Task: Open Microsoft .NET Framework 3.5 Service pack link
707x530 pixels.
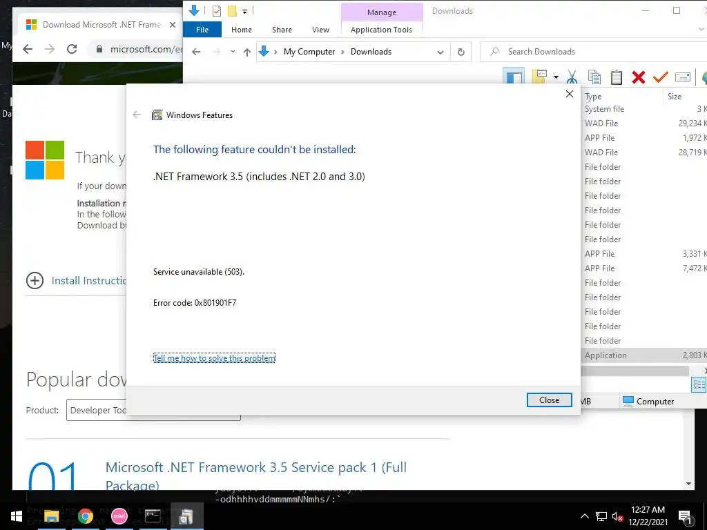Action: 256,476
